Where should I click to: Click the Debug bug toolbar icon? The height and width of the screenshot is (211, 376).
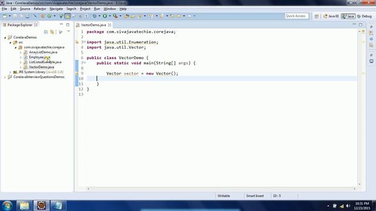coord(95,16)
